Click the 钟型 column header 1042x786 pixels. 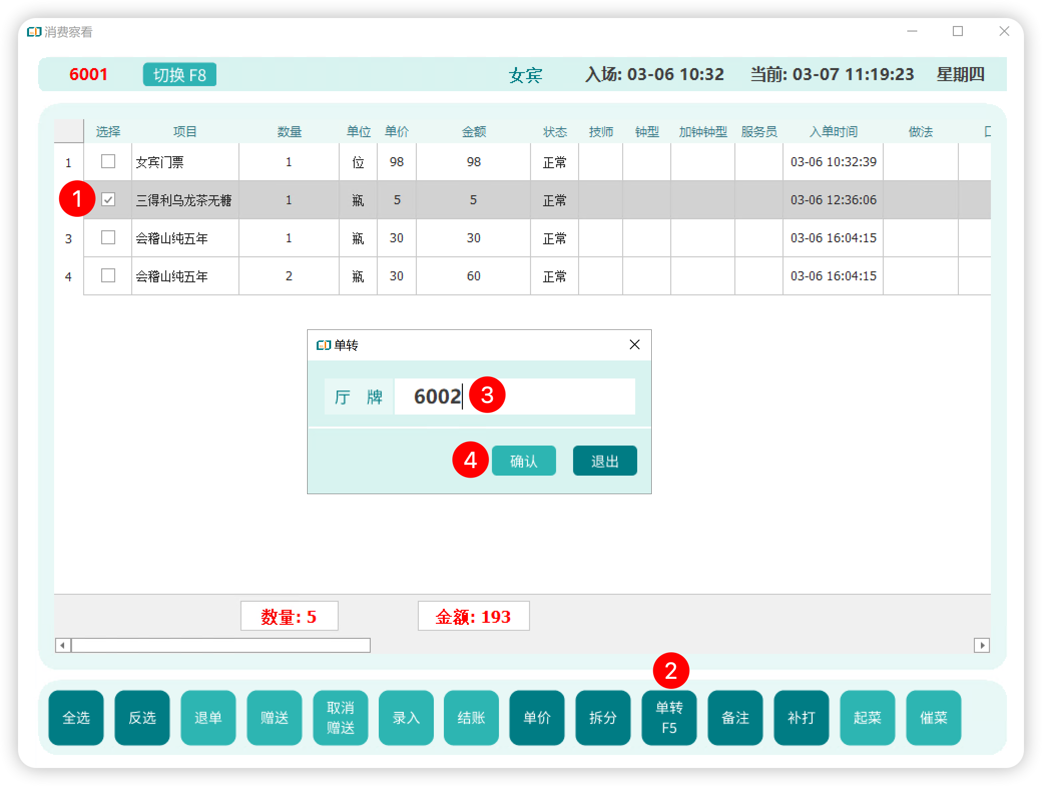tap(647, 132)
